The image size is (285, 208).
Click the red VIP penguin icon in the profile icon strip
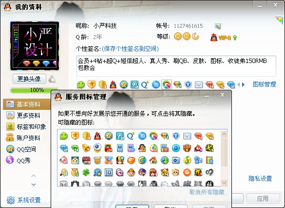pyautogui.click(x=113, y=84)
